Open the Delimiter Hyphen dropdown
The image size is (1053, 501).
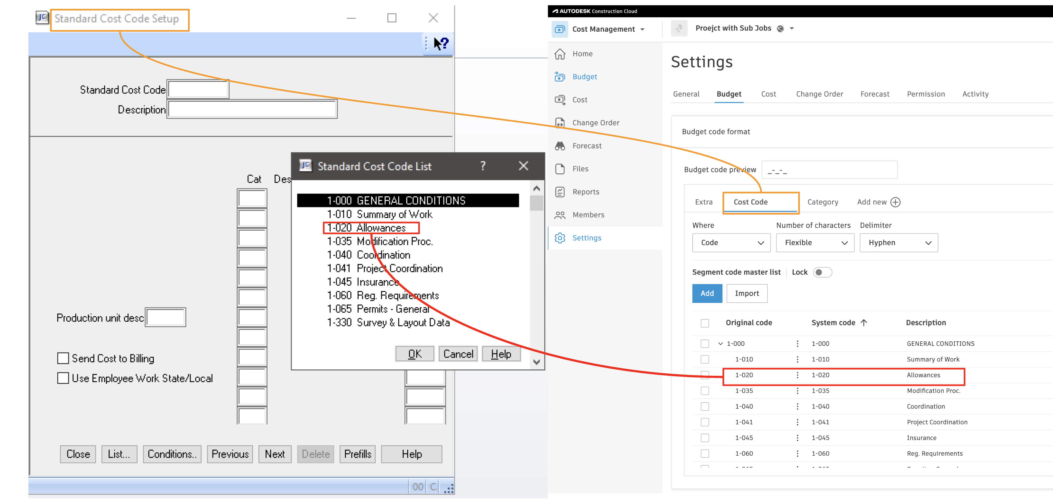coord(898,243)
